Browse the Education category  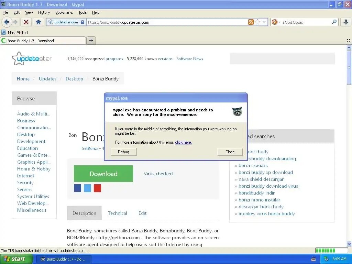click(x=27, y=148)
